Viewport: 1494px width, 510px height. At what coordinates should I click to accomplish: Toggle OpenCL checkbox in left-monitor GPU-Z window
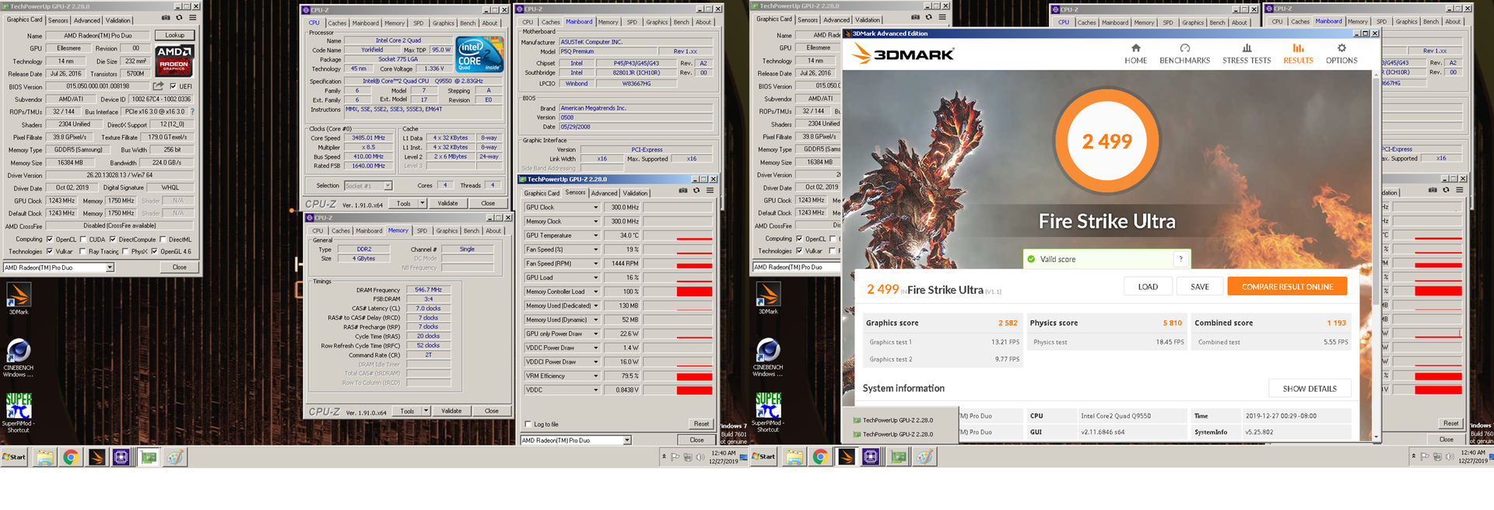[50, 239]
